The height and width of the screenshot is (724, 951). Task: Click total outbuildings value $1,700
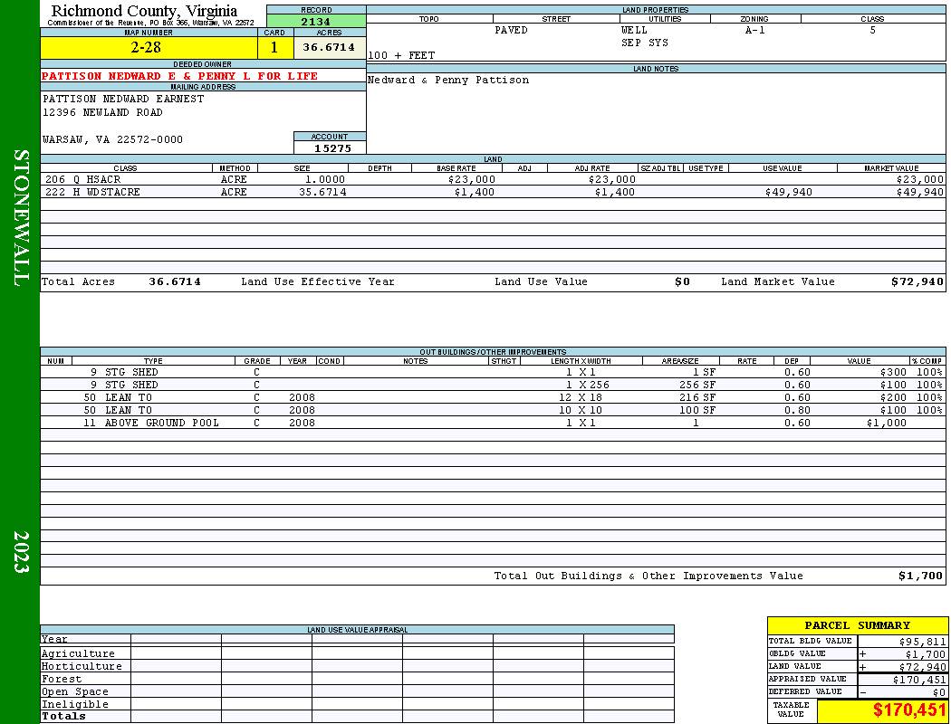[921, 576]
